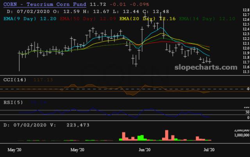Image resolution: width=250 pixels, height=157 pixels.
Task: Click the 12.8 price axis label
Action: click(246, 10)
